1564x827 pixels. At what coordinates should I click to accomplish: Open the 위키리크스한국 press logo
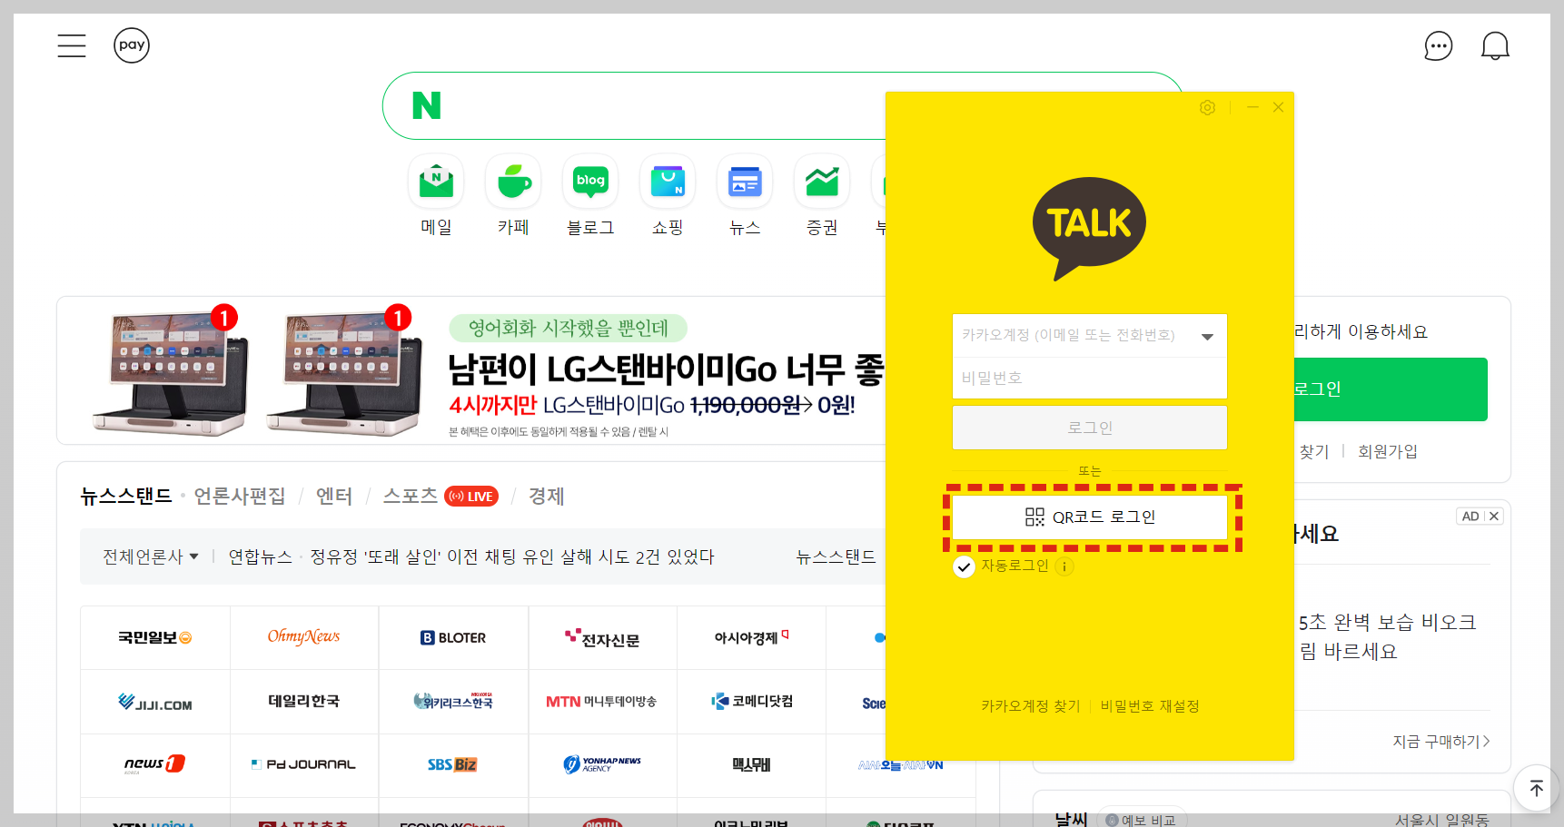pos(454,702)
